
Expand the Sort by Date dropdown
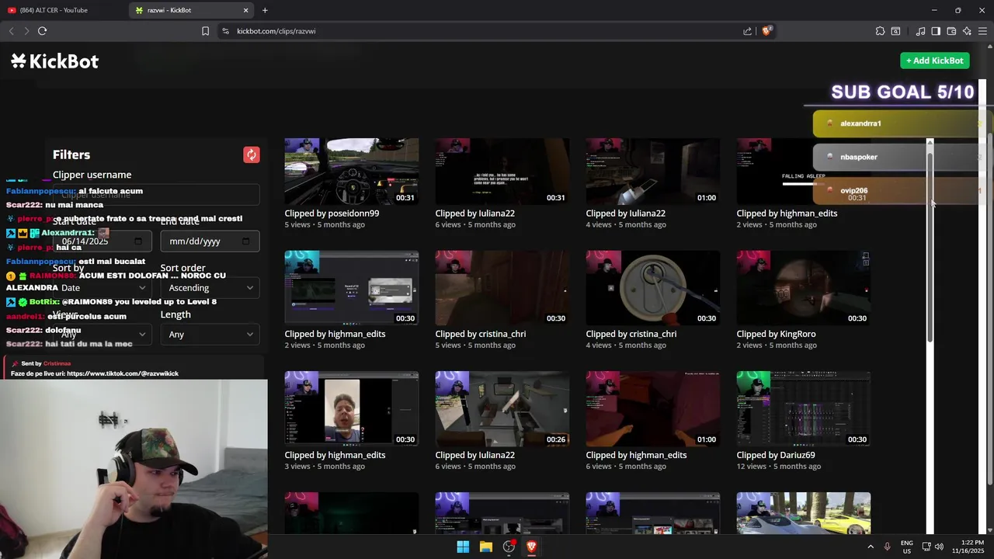point(103,288)
